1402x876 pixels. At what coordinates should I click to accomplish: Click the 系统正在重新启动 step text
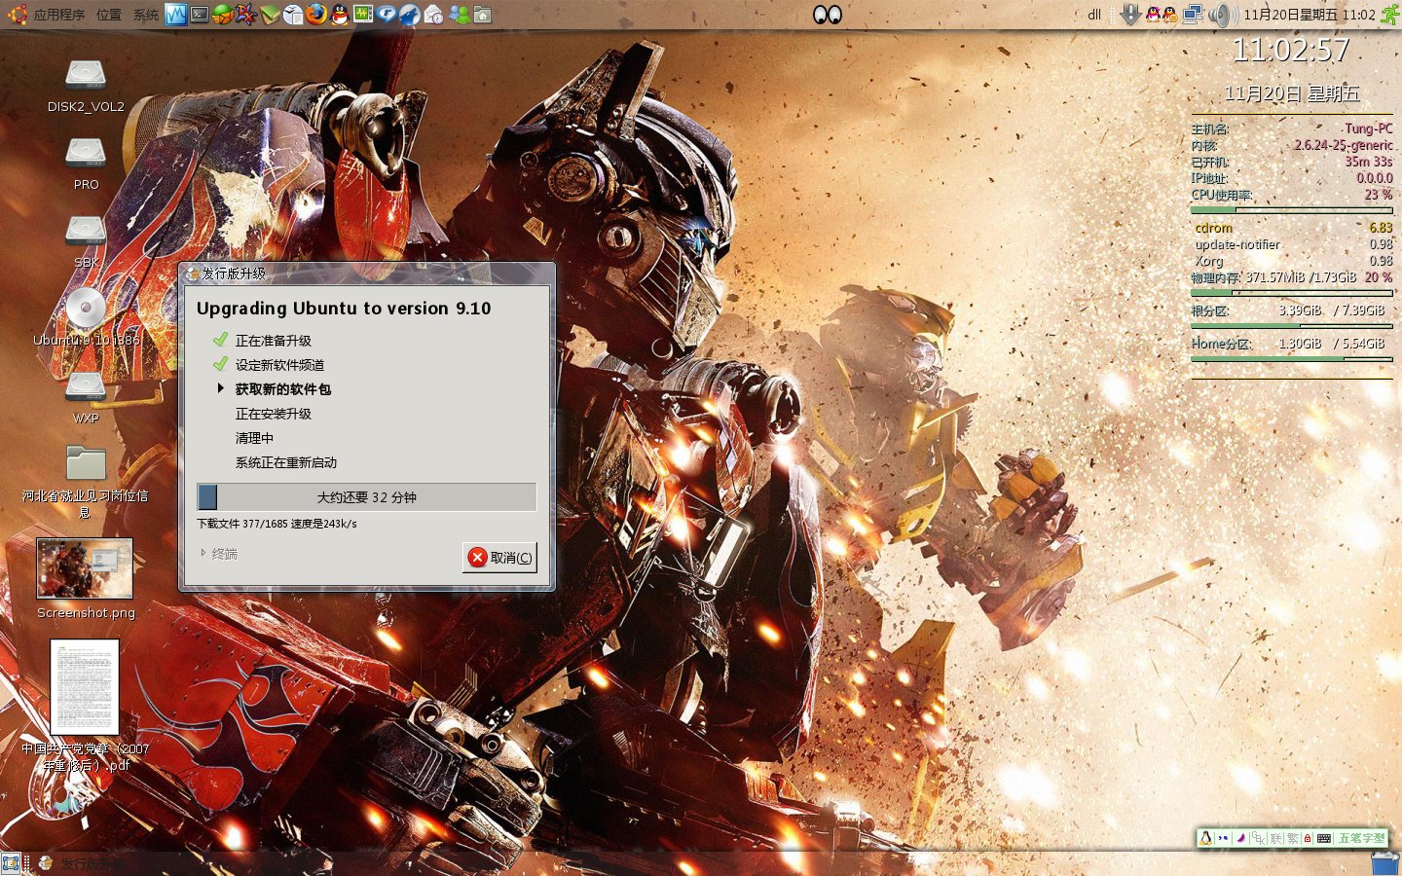click(286, 462)
